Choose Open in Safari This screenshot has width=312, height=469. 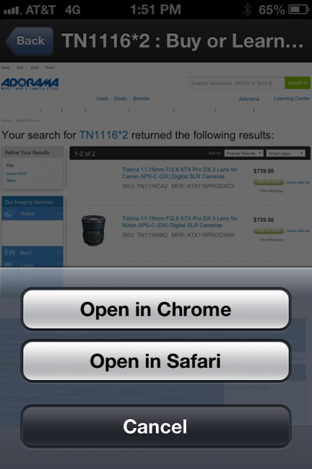(x=156, y=361)
